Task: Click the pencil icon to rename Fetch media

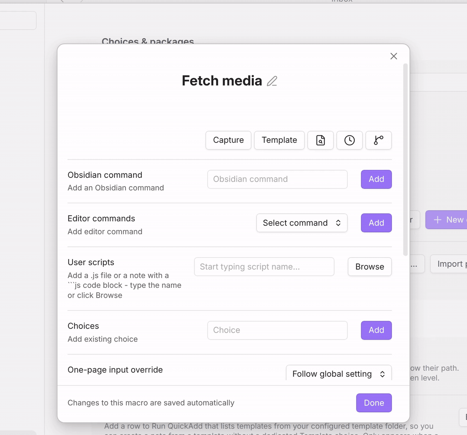Action: coord(272,81)
